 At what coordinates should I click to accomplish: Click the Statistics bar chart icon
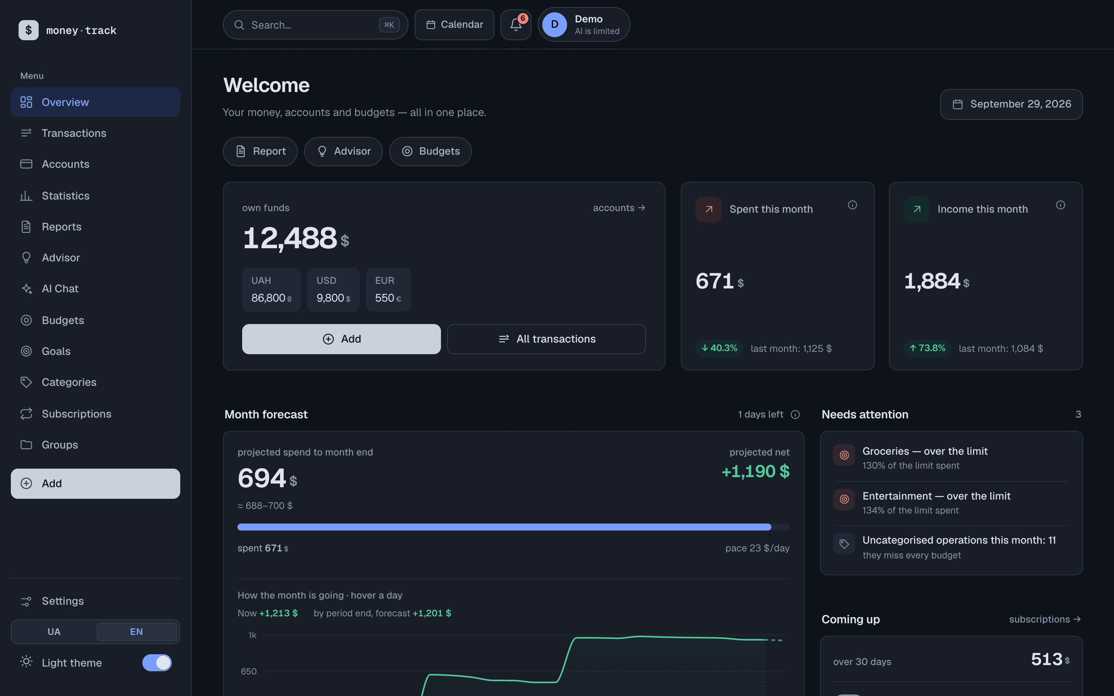26,196
